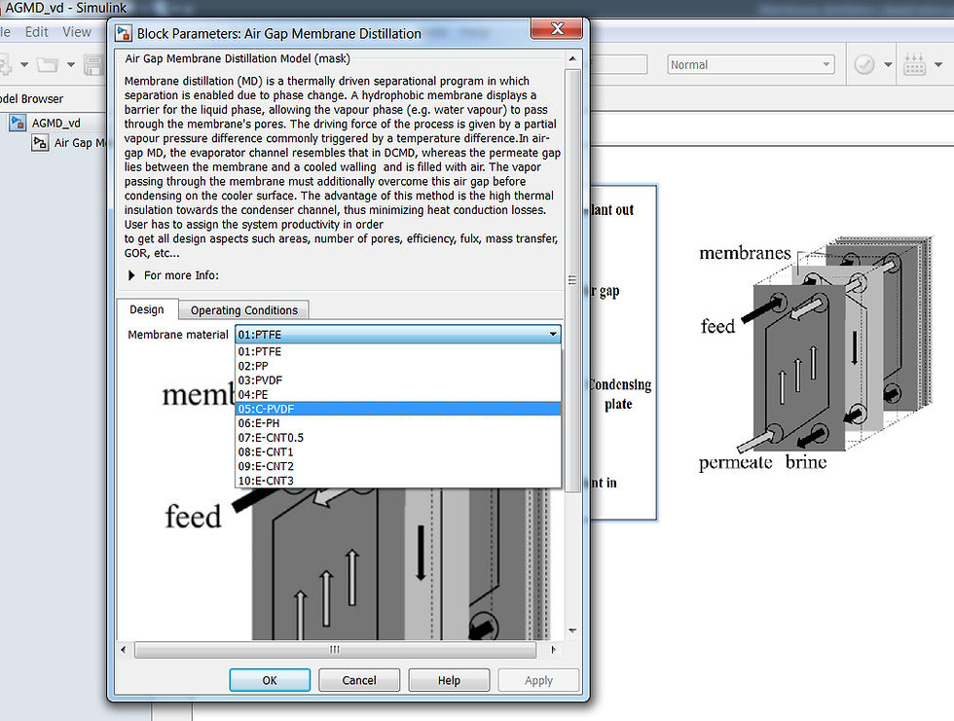This screenshot has height=721, width=954.
Task: Select 09:E-CNT2 material entry
Action: (x=397, y=466)
